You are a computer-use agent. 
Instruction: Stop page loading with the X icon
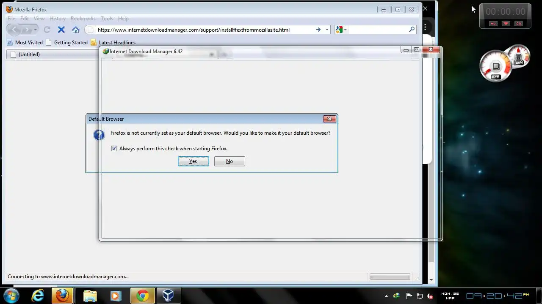tap(61, 30)
